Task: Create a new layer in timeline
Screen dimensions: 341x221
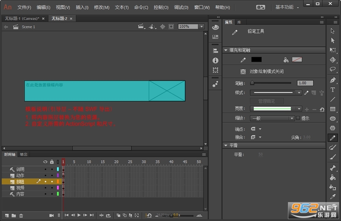Action: pos(7,215)
